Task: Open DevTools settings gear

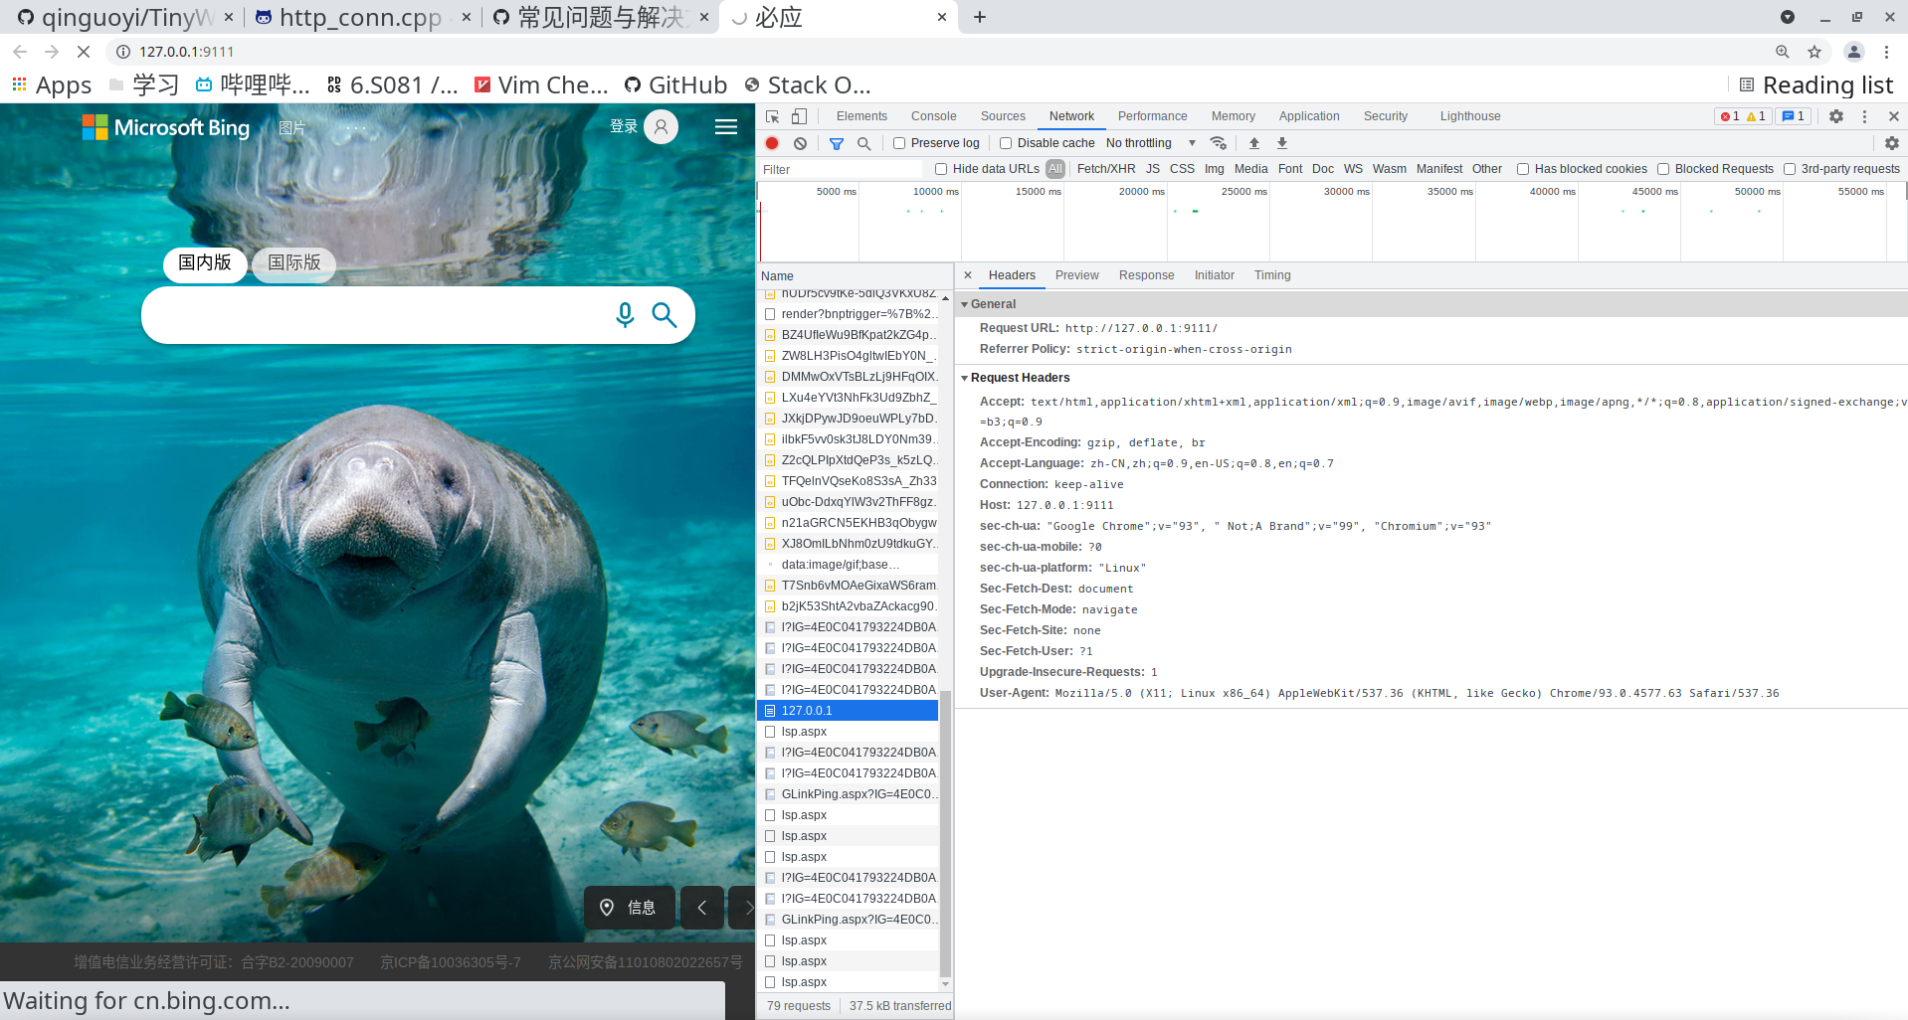Action: (x=1835, y=116)
